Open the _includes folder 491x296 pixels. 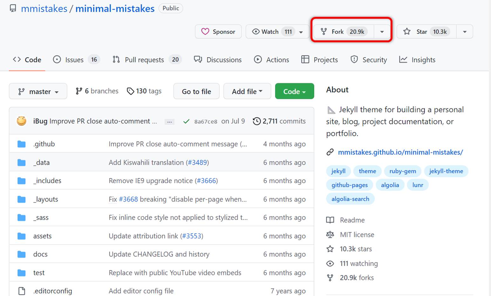(47, 181)
